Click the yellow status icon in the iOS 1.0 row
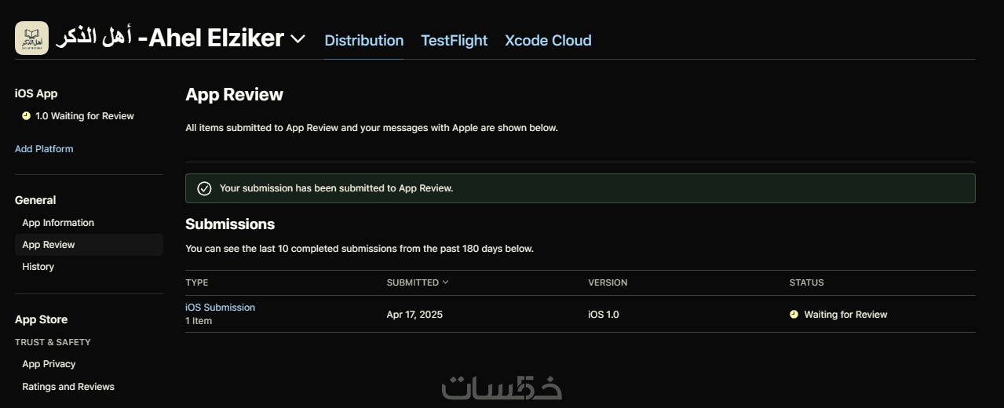The image size is (1004, 408). (794, 315)
